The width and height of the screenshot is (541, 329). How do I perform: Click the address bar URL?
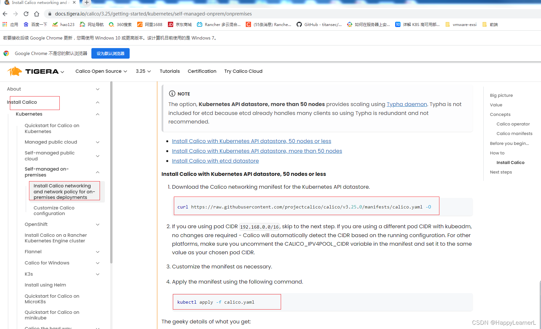tap(153, 14)
